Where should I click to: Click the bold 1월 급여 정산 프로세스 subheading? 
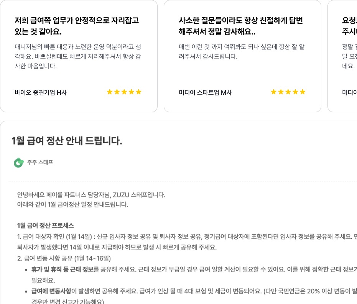click(x=46, y=225)
